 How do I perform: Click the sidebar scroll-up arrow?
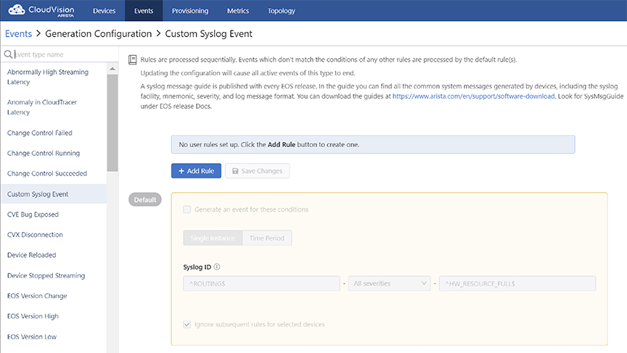(112, 69)
